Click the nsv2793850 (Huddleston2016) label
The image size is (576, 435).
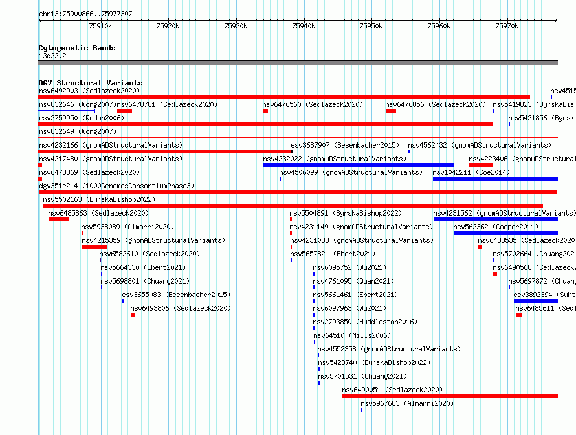(x=365, y=322)
